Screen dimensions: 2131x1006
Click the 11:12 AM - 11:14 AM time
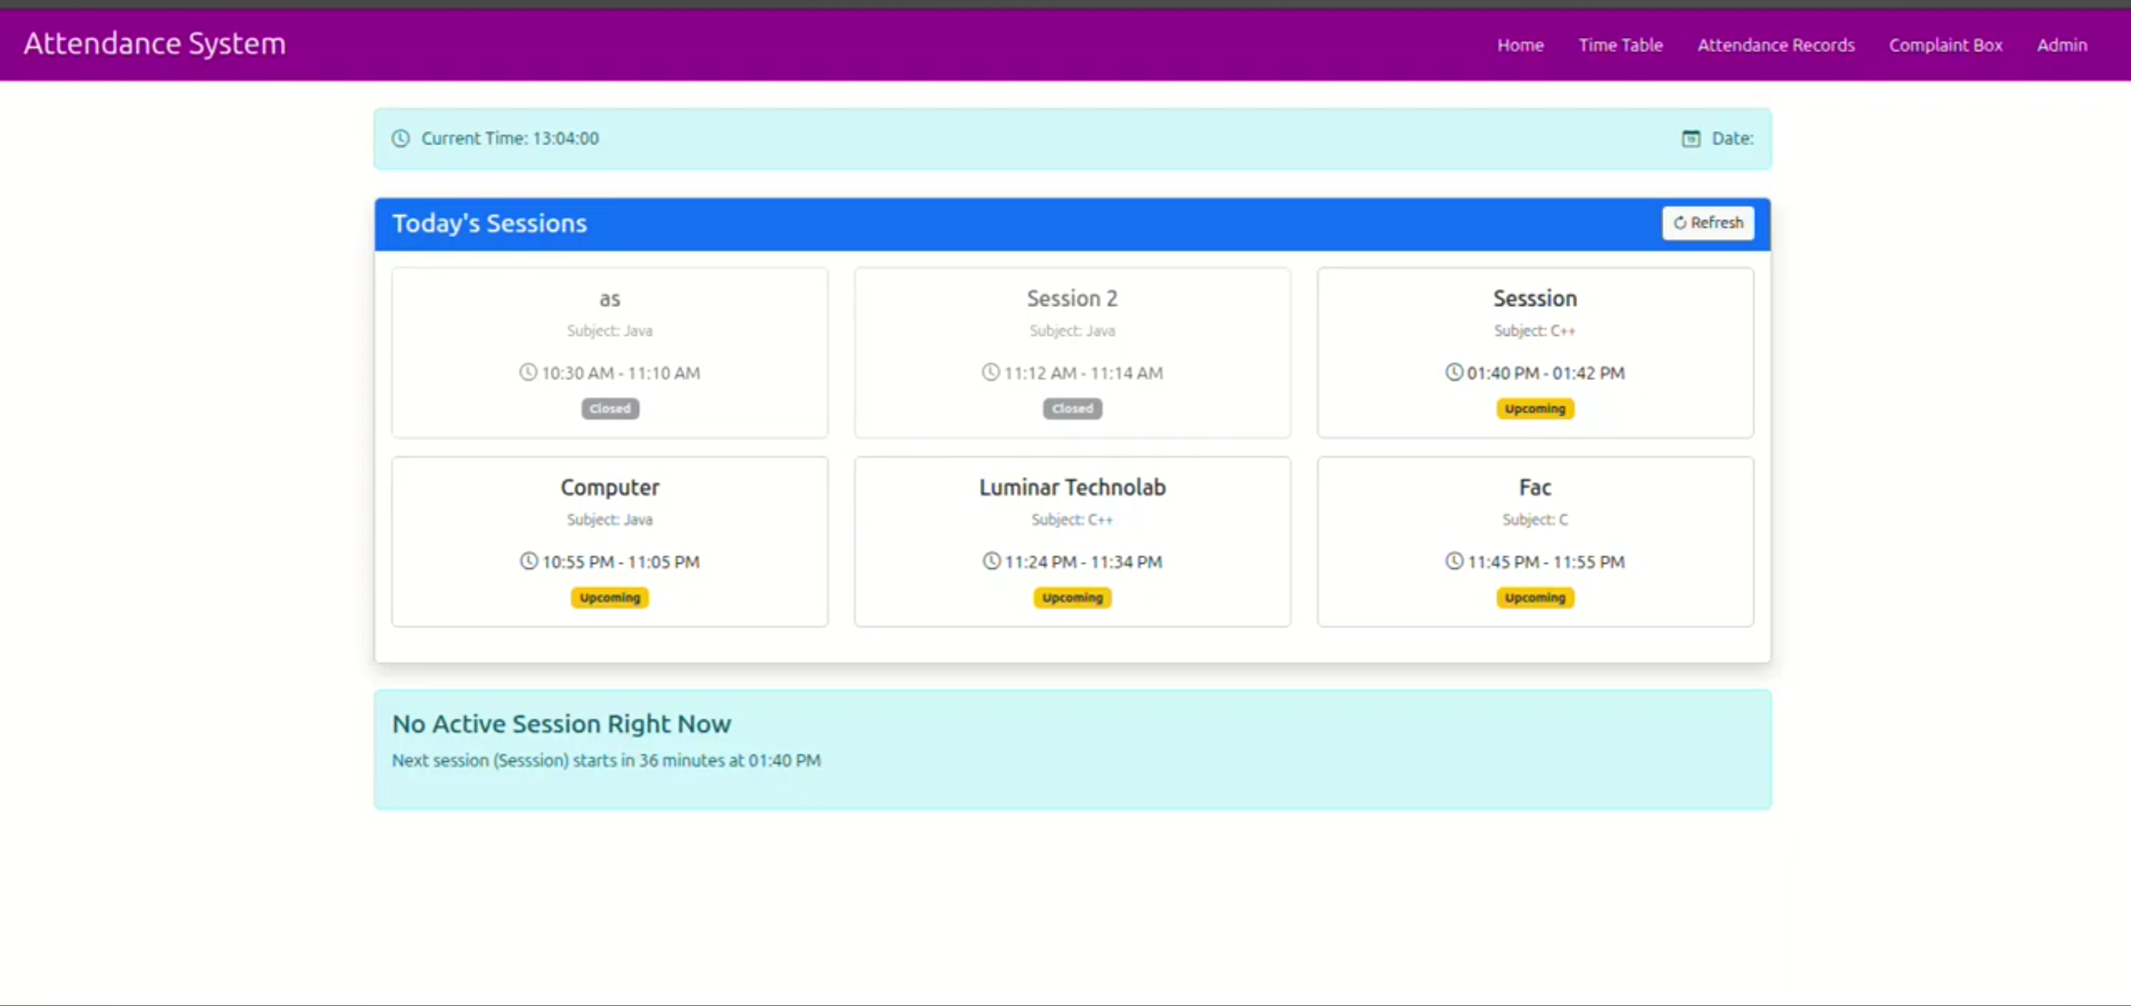pos(1083,373)
